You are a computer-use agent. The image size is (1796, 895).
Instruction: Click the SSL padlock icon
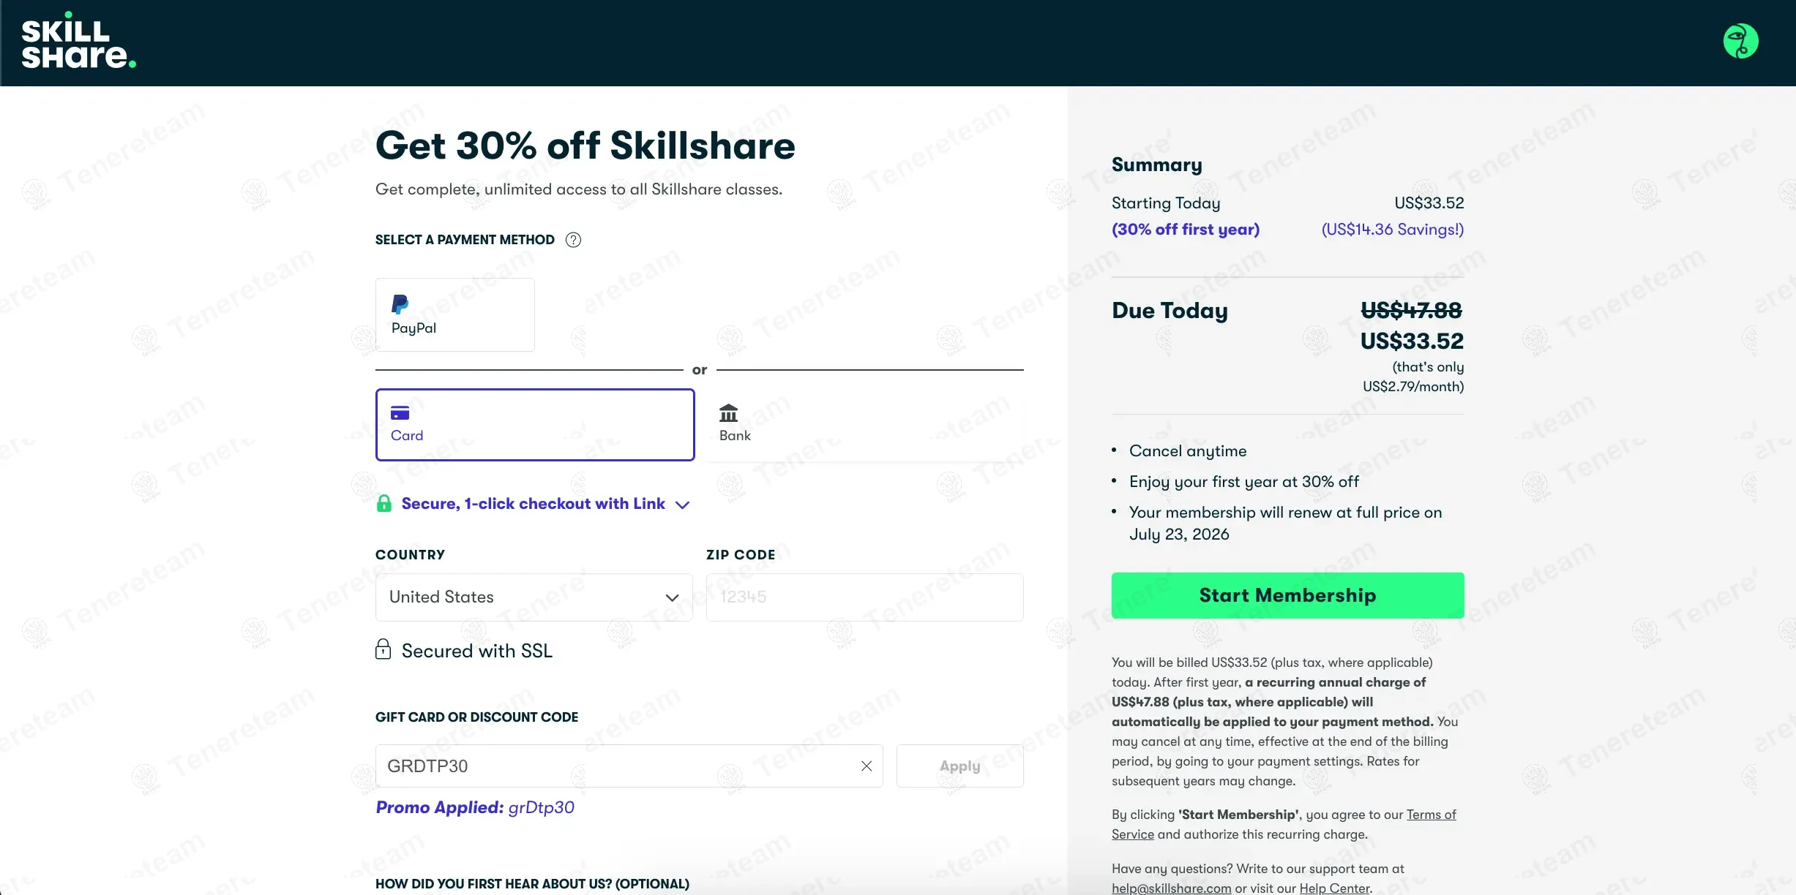383,650
